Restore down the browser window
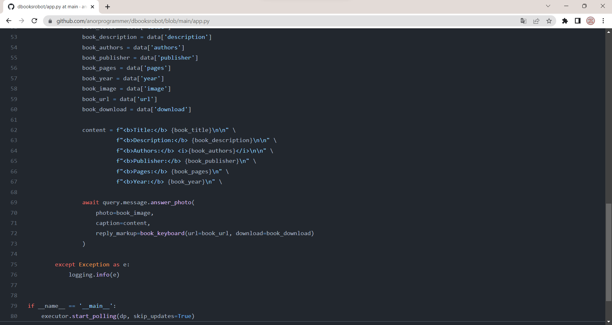Screen dimensions: 612x325 pos(584,6)
